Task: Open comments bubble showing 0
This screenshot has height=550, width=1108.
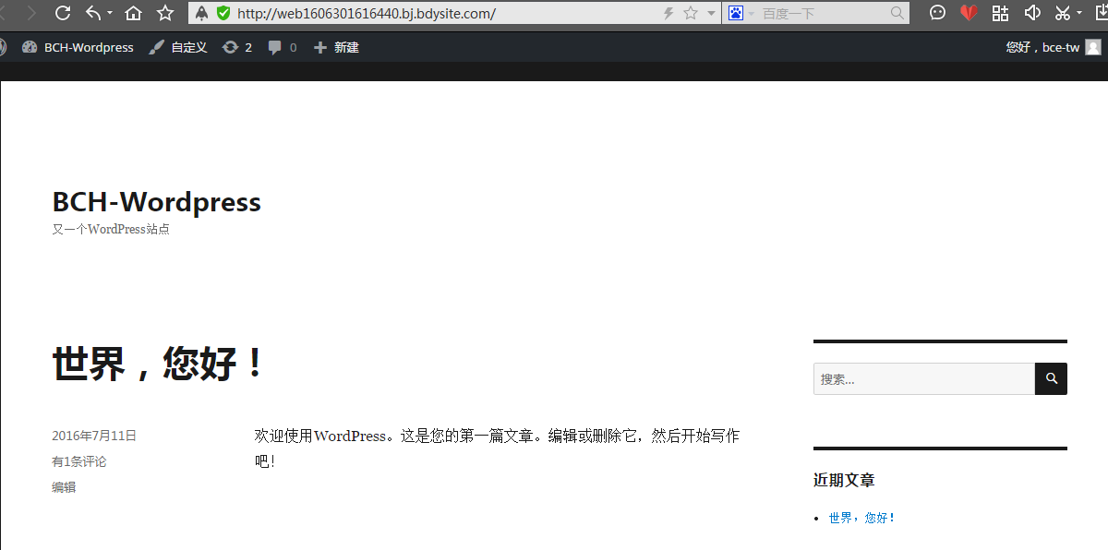Action: 283,47
